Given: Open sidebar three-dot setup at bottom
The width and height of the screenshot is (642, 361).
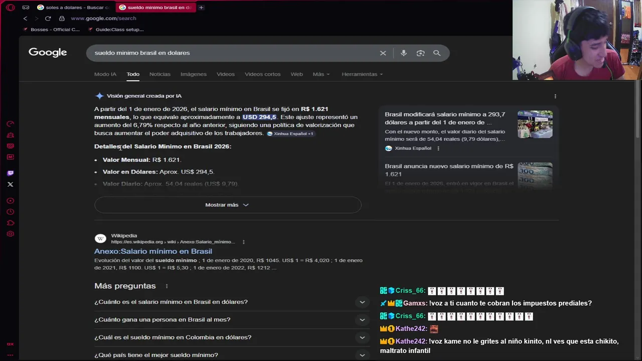Looking at the screenshot, I should click(10, 355).
